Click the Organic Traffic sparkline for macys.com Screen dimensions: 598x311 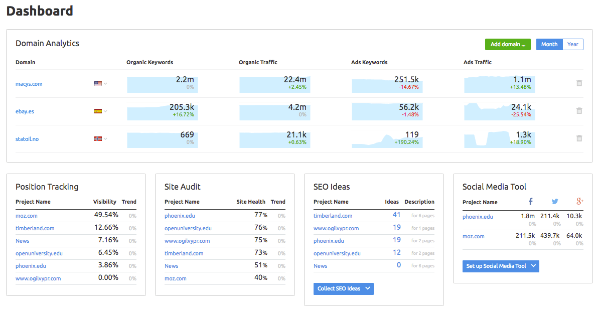274,84
